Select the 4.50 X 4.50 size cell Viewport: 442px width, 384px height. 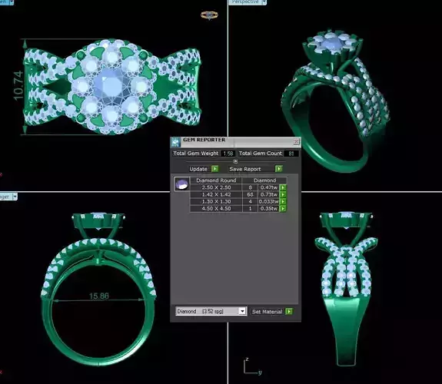coord(216,208)
